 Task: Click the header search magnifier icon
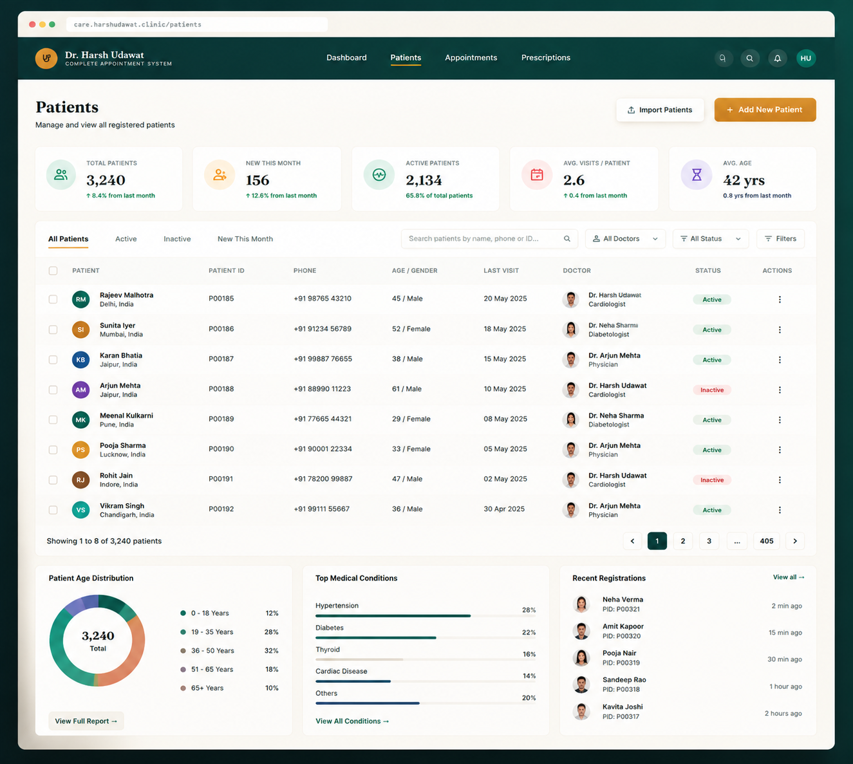coord(749,58)
